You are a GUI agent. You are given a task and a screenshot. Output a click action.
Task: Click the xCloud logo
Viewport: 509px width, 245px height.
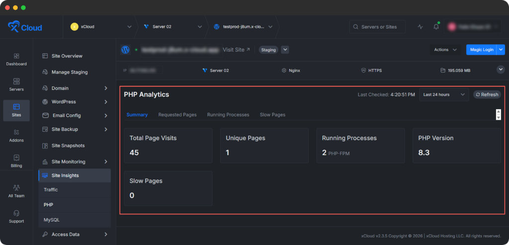pyautogui.click(x=25, y=27)
